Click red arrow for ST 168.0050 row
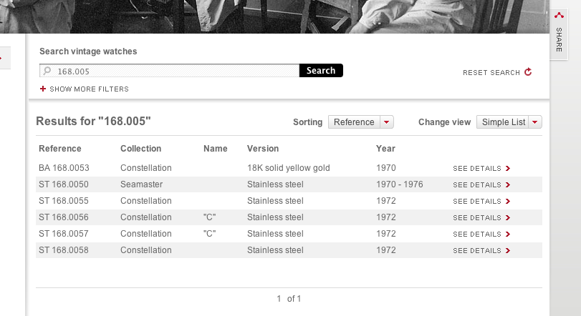 tap(508, 185)
